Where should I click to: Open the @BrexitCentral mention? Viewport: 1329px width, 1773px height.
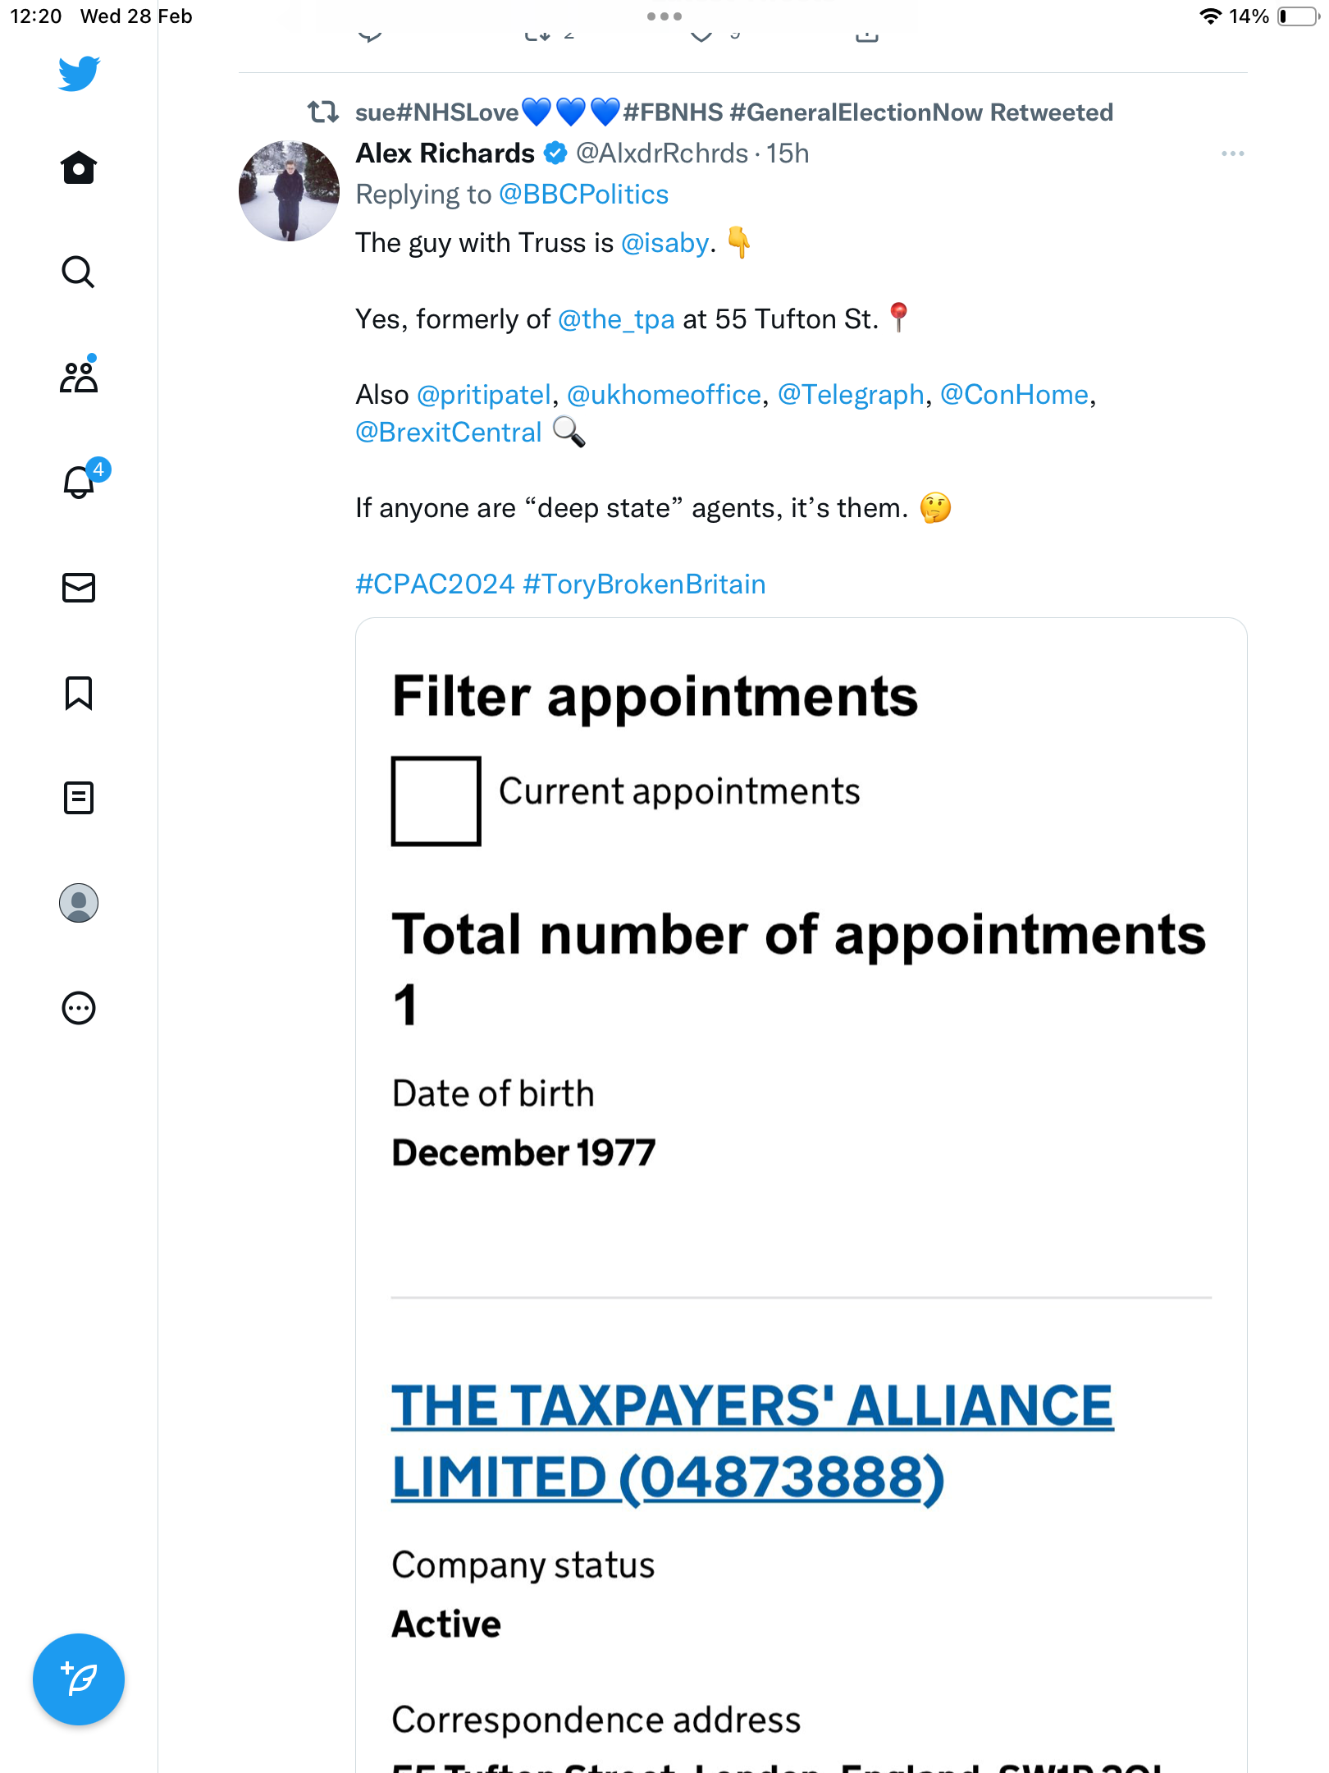tap(449, 433)
